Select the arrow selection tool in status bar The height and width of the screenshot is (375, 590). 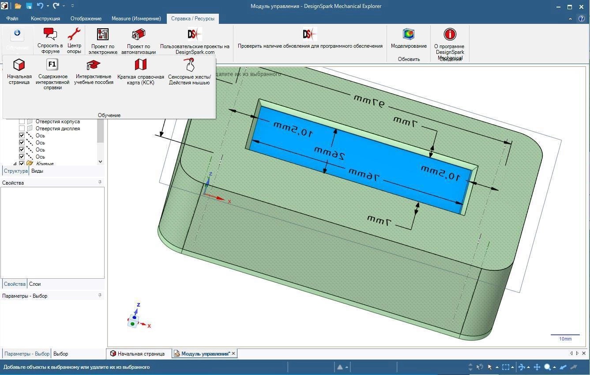point(490,367)
